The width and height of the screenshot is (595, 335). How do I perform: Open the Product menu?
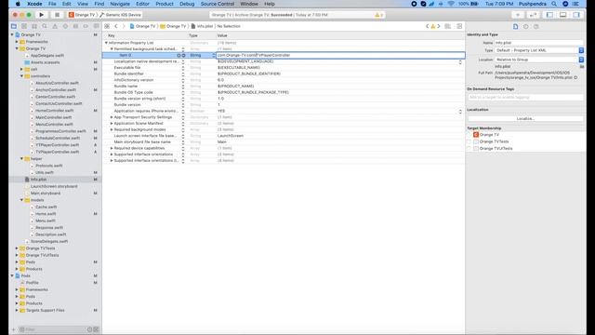(x=165, y=4)
